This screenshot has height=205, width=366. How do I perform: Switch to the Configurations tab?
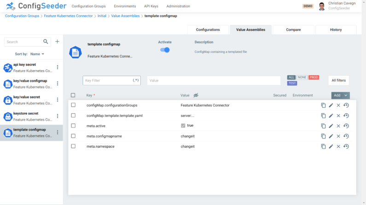tap(208, 30)
